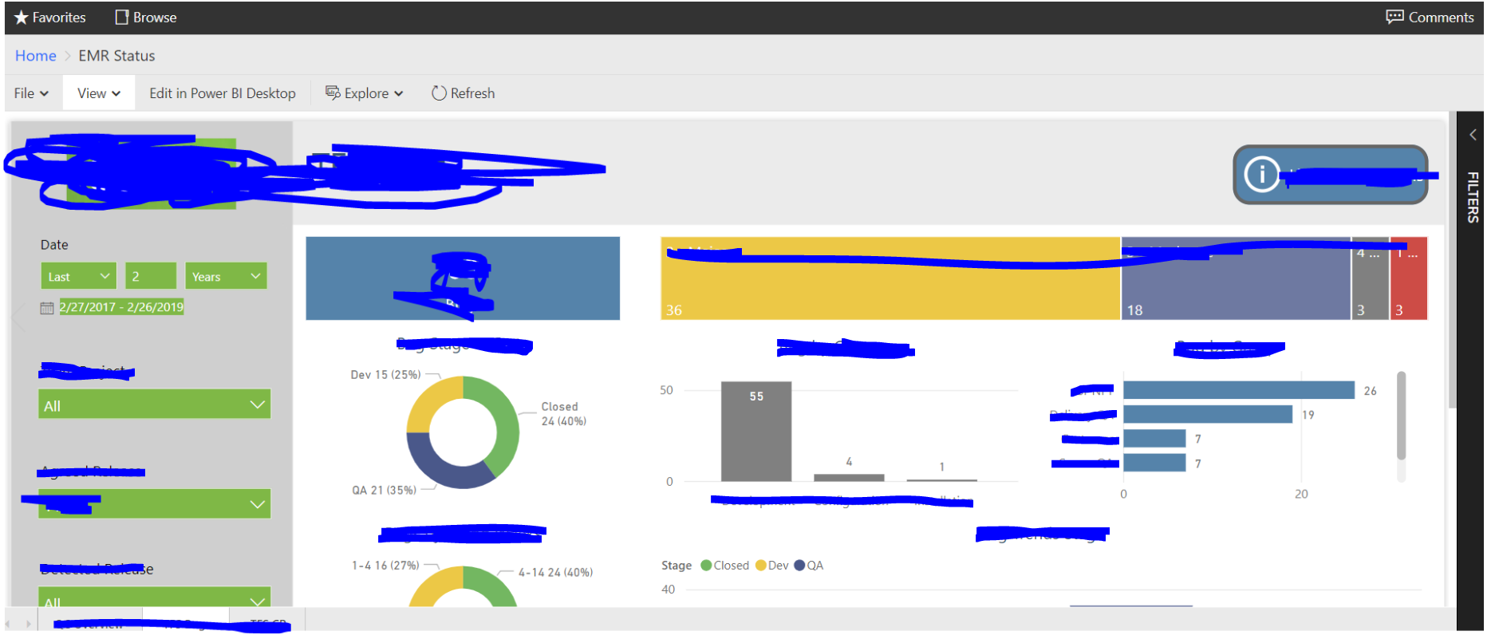Click the blue image tile in the report
This screenshot has width=1495, height=643.
463,278
